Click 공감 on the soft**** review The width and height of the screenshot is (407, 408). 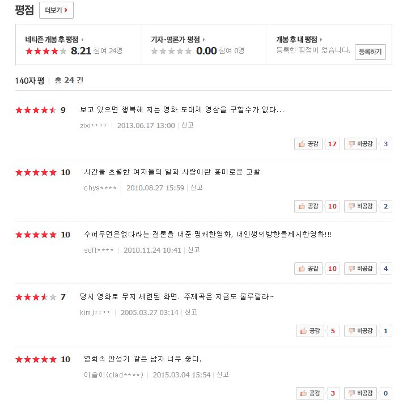308,269
